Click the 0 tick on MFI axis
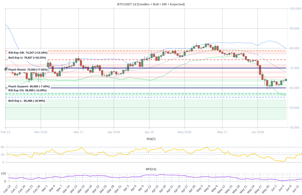This screenshot has height=195, width=302. 5,181
